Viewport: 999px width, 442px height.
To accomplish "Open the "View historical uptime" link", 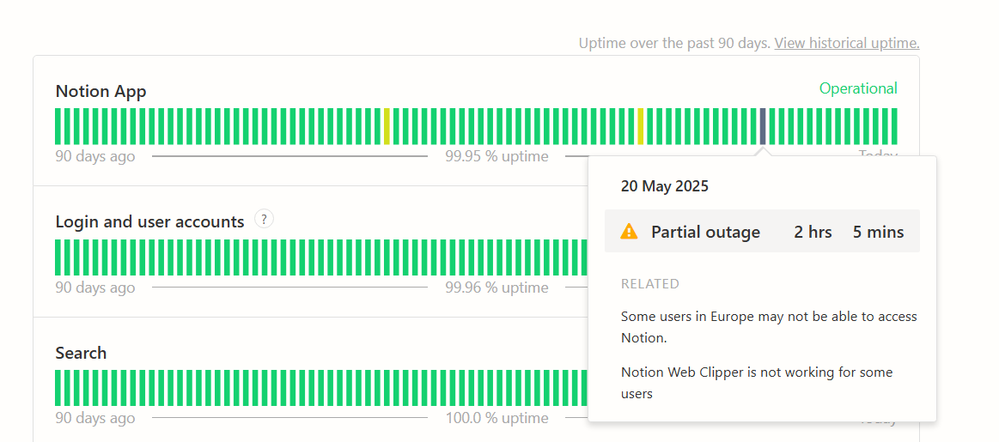I will (846, 43).
